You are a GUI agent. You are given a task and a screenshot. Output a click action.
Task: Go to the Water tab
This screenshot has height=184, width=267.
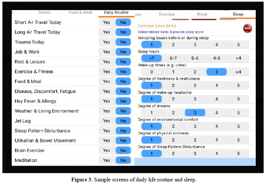(x=202, y=15)
